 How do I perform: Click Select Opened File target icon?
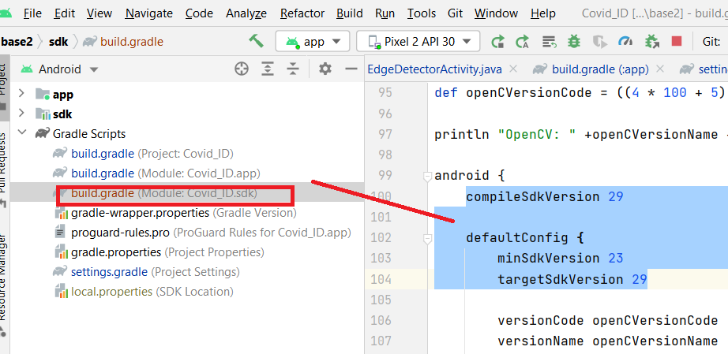[x=242, y=69]
